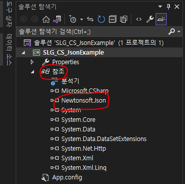Image resolution: width=185 pixels, height=184 pixels.
Task: Select the 참조 references node
Action: [58, 72]
